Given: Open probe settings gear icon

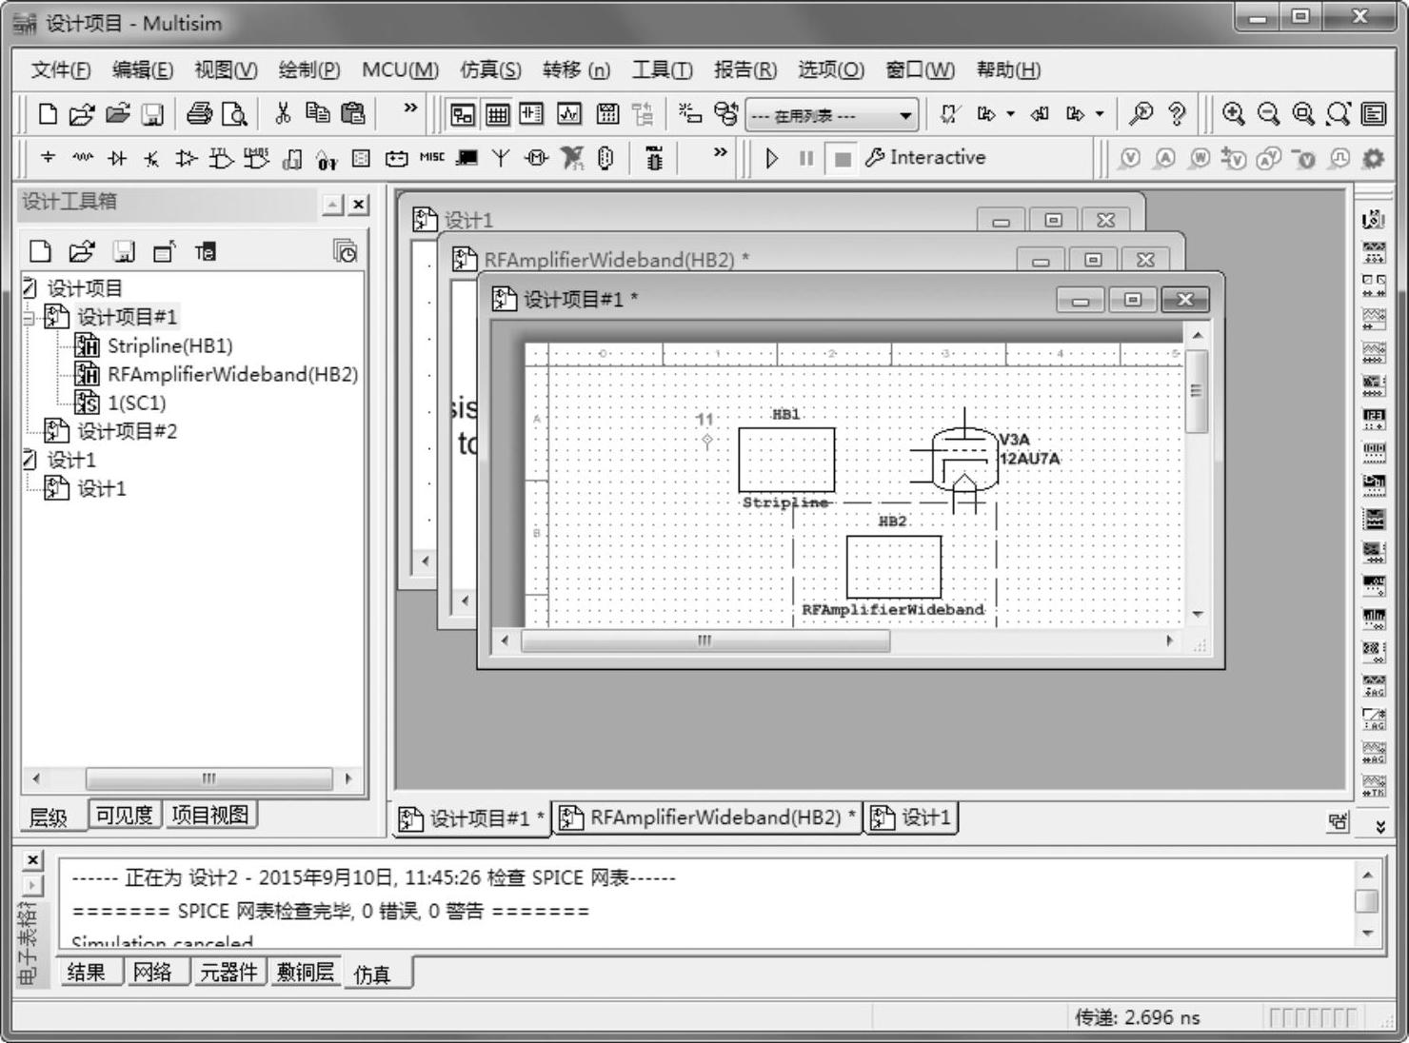Looking at the screenshot, I should [1373, 158].
